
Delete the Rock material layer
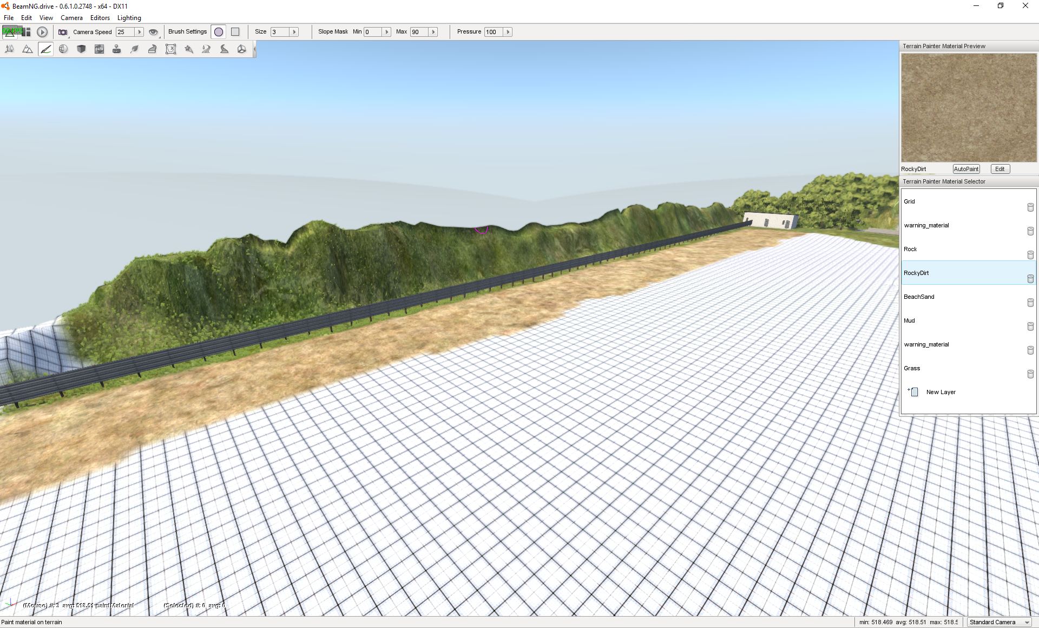point(1030,255)
